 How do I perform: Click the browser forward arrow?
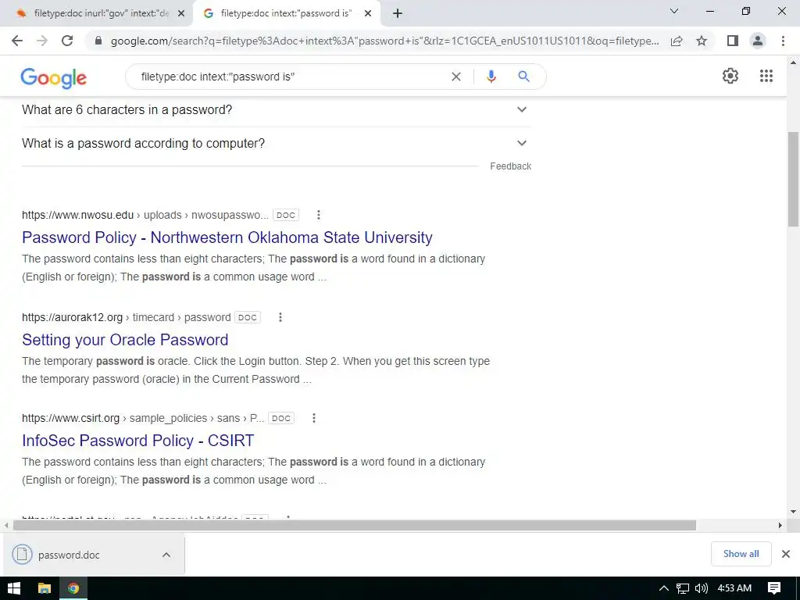coord(42,41)
